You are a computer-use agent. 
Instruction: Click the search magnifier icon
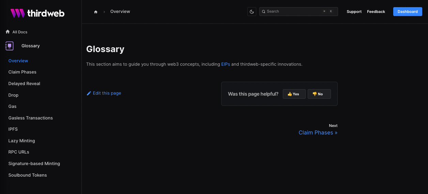264,12
